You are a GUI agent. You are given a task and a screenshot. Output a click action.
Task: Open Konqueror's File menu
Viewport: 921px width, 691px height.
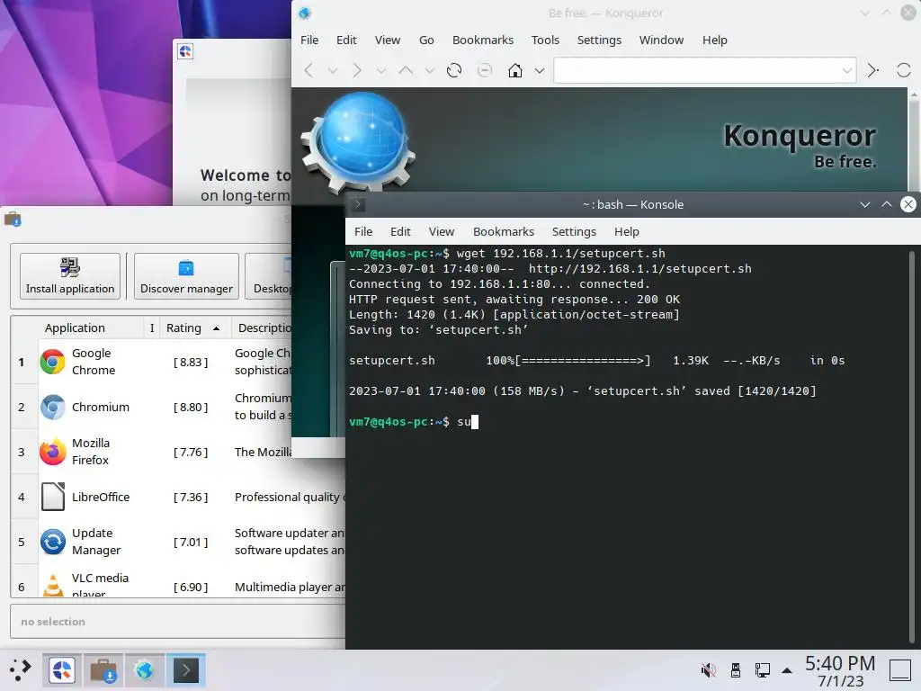[x=309, y=40]
